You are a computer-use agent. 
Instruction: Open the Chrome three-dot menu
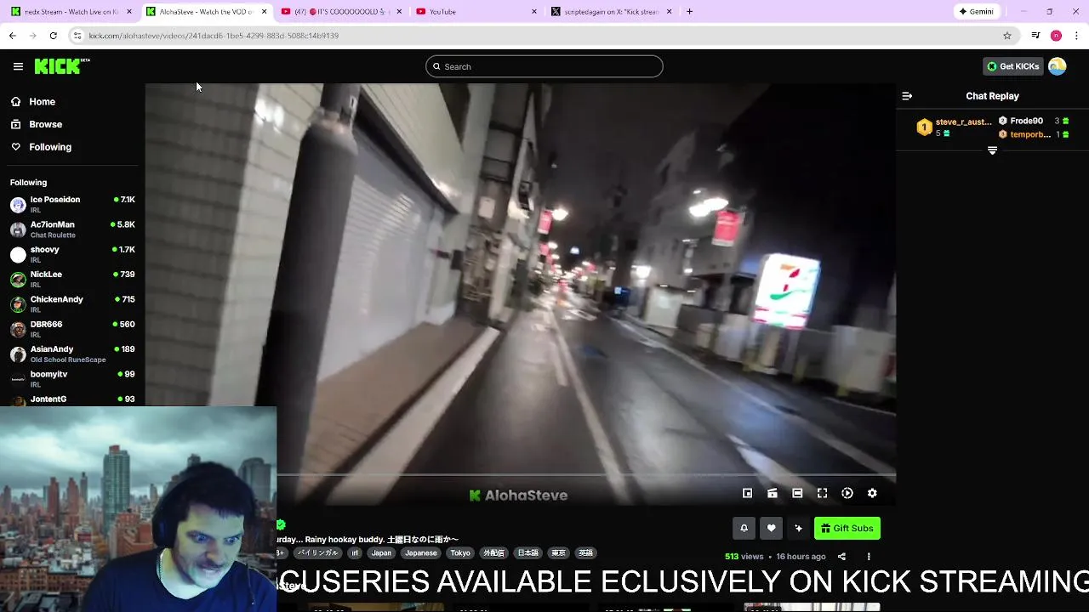[x=1076, y=36]
